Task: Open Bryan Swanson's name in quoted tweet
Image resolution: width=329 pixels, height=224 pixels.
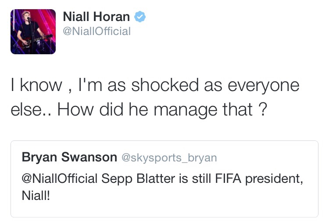Action: tap(69, 157)
